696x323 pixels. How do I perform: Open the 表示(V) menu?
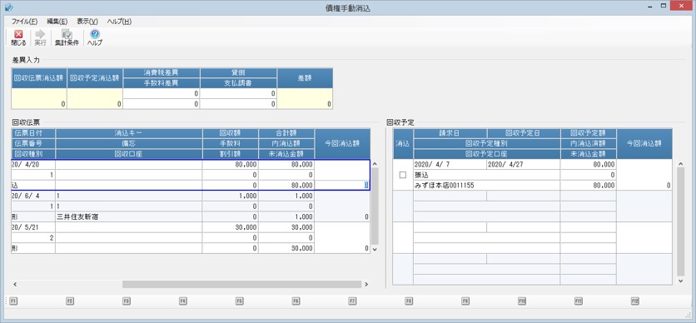click(x=87, y=22)
